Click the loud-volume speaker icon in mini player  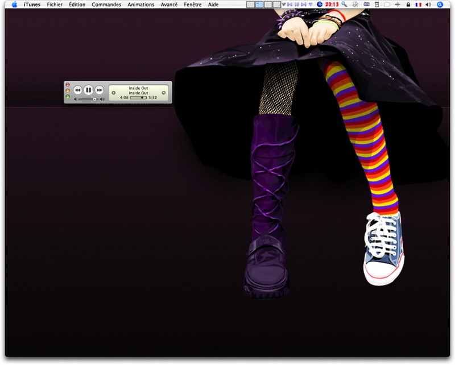pos(102,99)
